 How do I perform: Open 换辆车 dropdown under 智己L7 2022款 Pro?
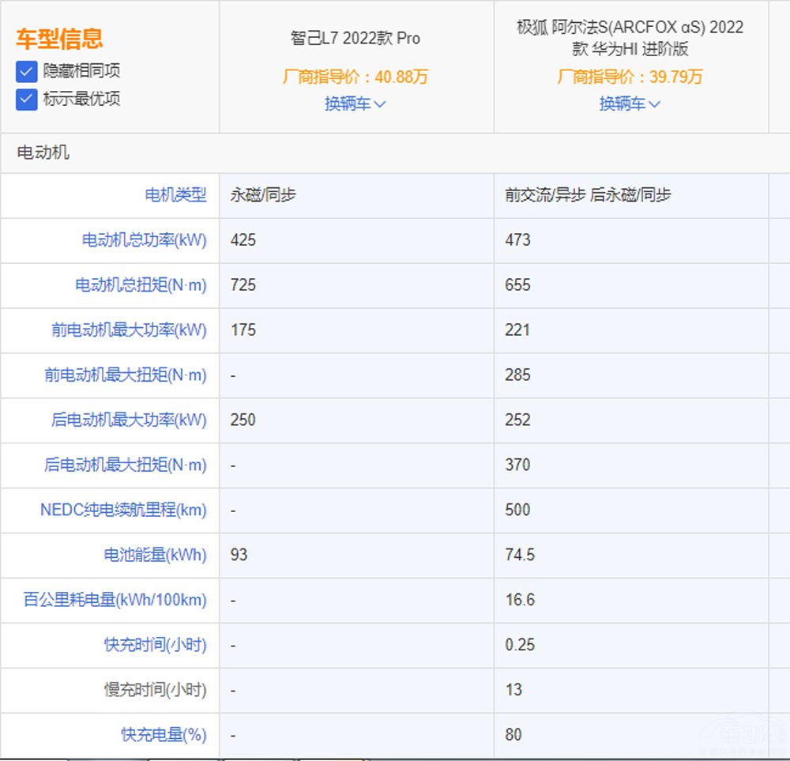[x=355, y=104]
